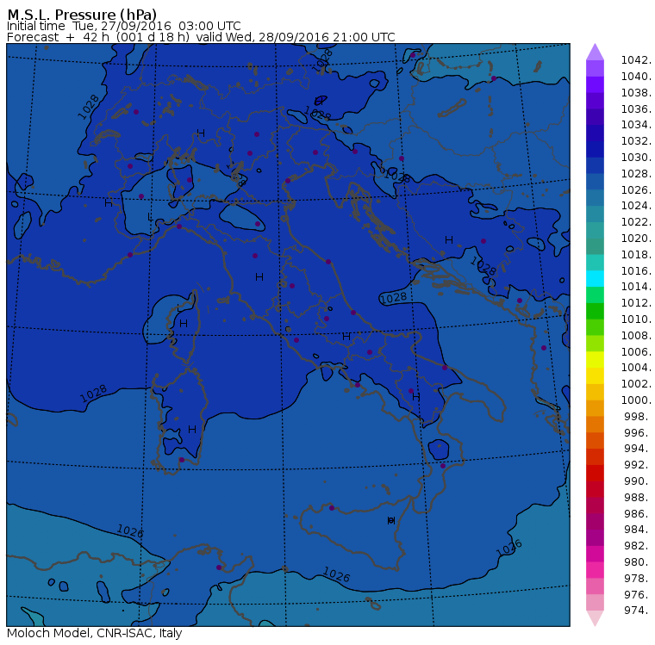
Task: Click the legend value '1006.'
Action: pos(636,352)
